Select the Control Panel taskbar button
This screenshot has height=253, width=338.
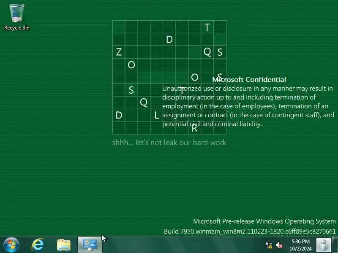(x=90, y=245)
